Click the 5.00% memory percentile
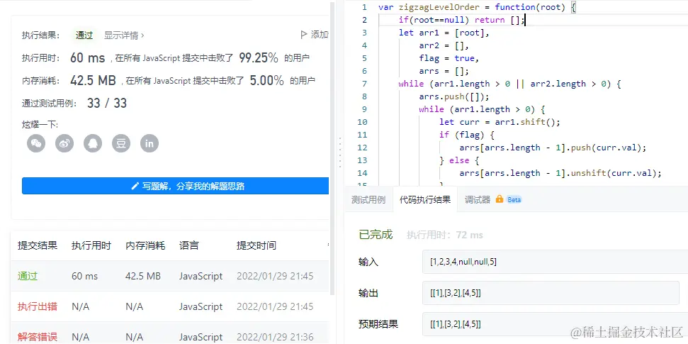The image size is (688, 344). coord(267,80)
